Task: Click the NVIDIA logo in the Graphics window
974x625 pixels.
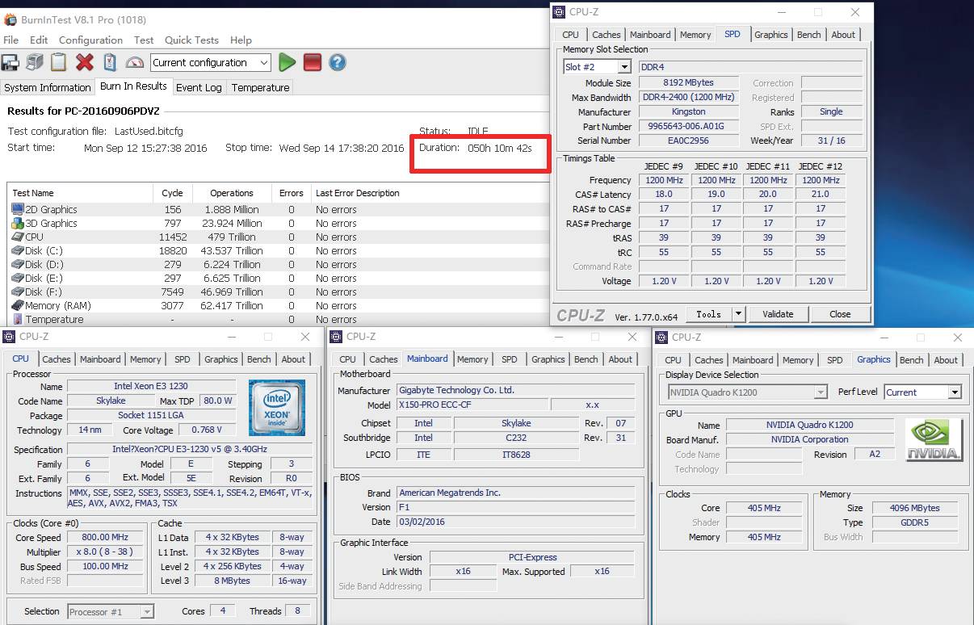Action: 934,440
